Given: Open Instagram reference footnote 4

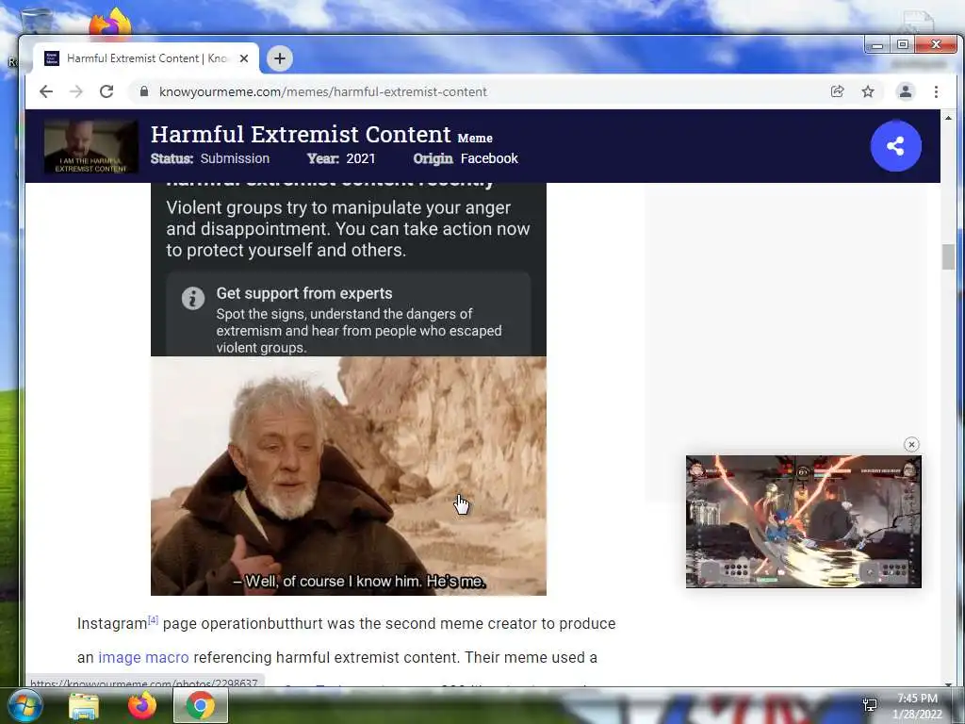Looking at the screenshot, I should 154,619.
